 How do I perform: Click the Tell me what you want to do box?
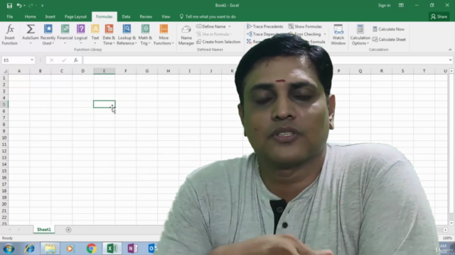point(208,16)
